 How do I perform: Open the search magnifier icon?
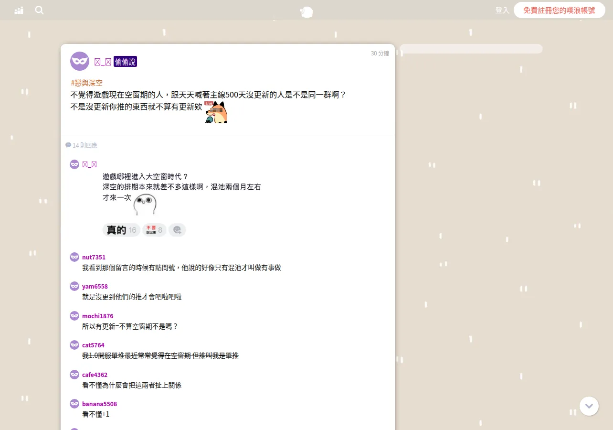[39, 10]
